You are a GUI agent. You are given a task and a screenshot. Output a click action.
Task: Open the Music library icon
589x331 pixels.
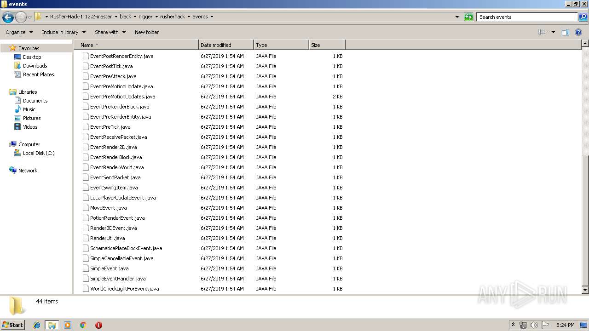click(x=17, y=109)
